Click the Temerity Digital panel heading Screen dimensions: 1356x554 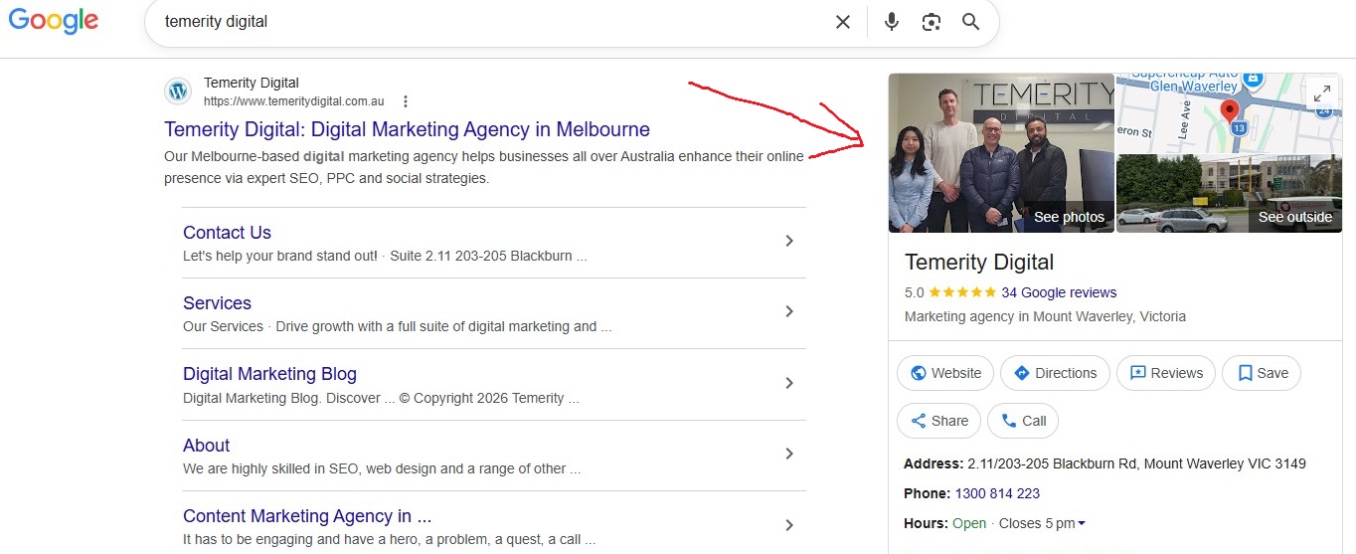pyautogui.click(x=979, y=263)
